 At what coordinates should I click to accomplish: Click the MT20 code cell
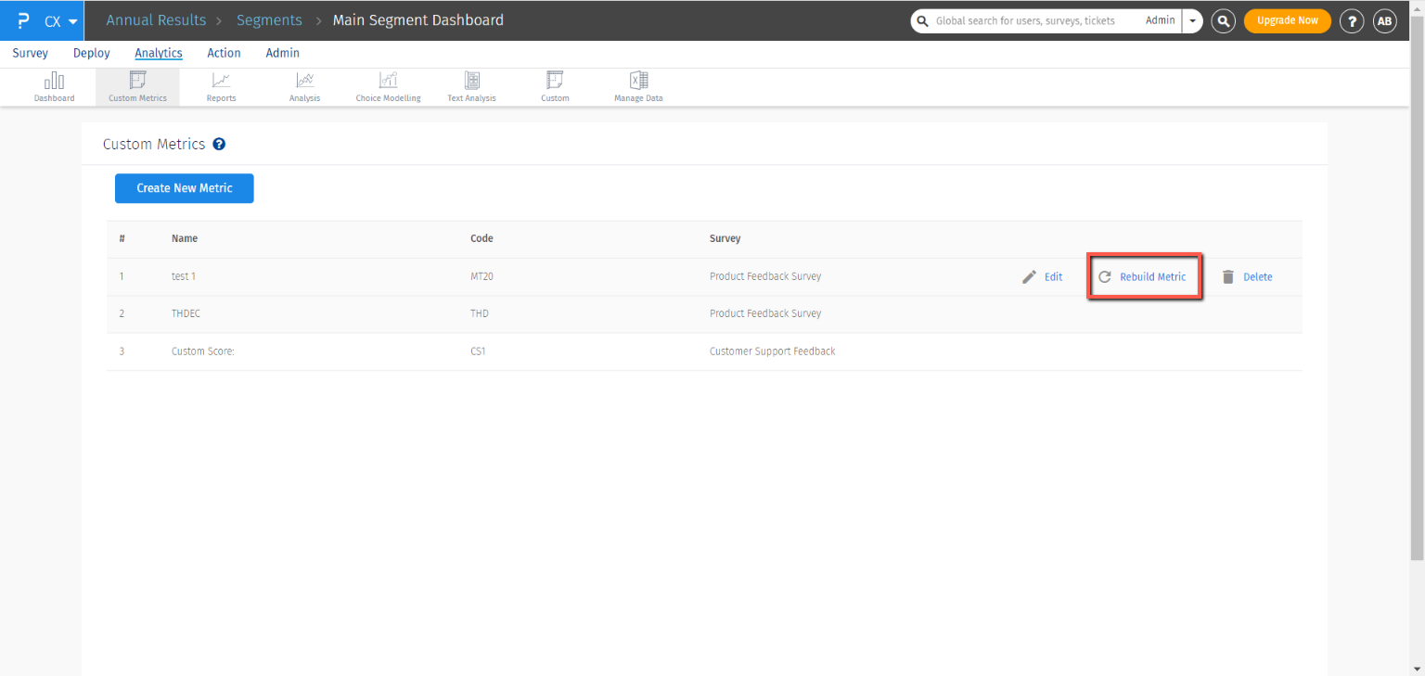click(481, 276)
